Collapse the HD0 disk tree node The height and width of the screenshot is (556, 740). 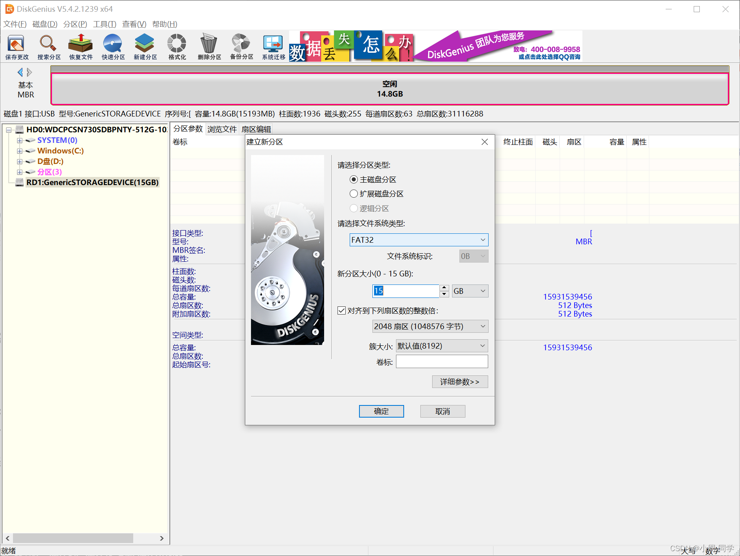pos(9,130)
